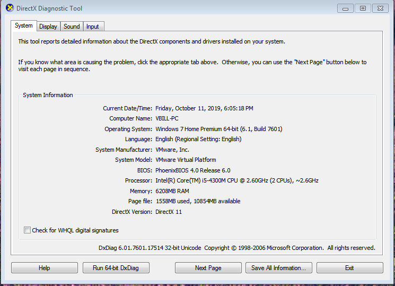
Task: Click the 'DxDiag 6.01.7601.17514' copyright line
Action: click(x=237, y=248)
